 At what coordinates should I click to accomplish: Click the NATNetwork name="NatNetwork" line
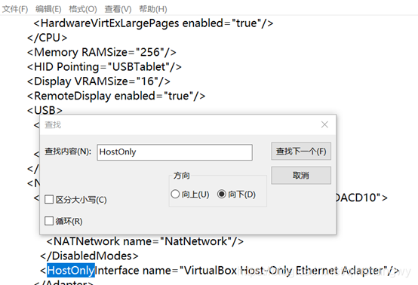coord(145,241)
